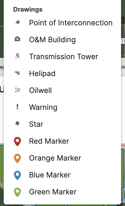The height and width of the screenshot is (206, 125).
Task: Choose the Warning text entry
Action: (x=43, y=107)
